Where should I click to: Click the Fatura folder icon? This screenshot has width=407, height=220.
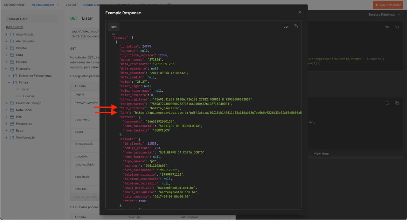point(15,82)
